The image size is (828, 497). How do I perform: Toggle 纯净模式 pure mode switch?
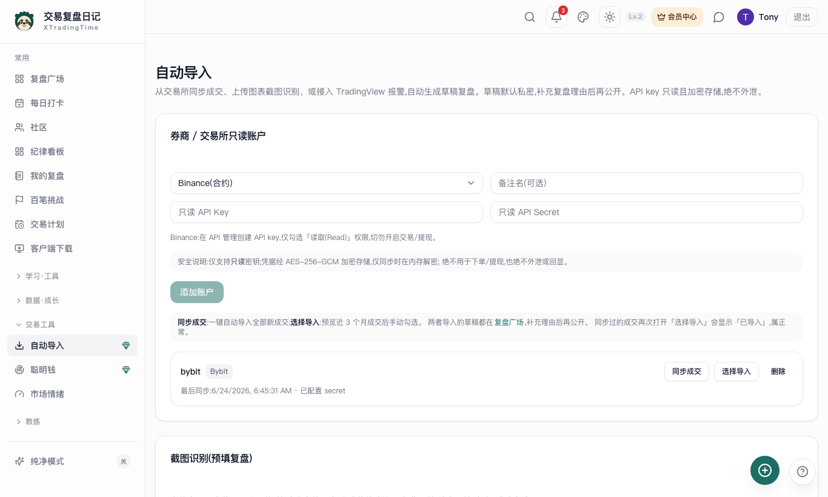pos(124,461)
